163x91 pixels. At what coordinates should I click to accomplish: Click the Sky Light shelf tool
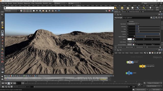[128, 8]
